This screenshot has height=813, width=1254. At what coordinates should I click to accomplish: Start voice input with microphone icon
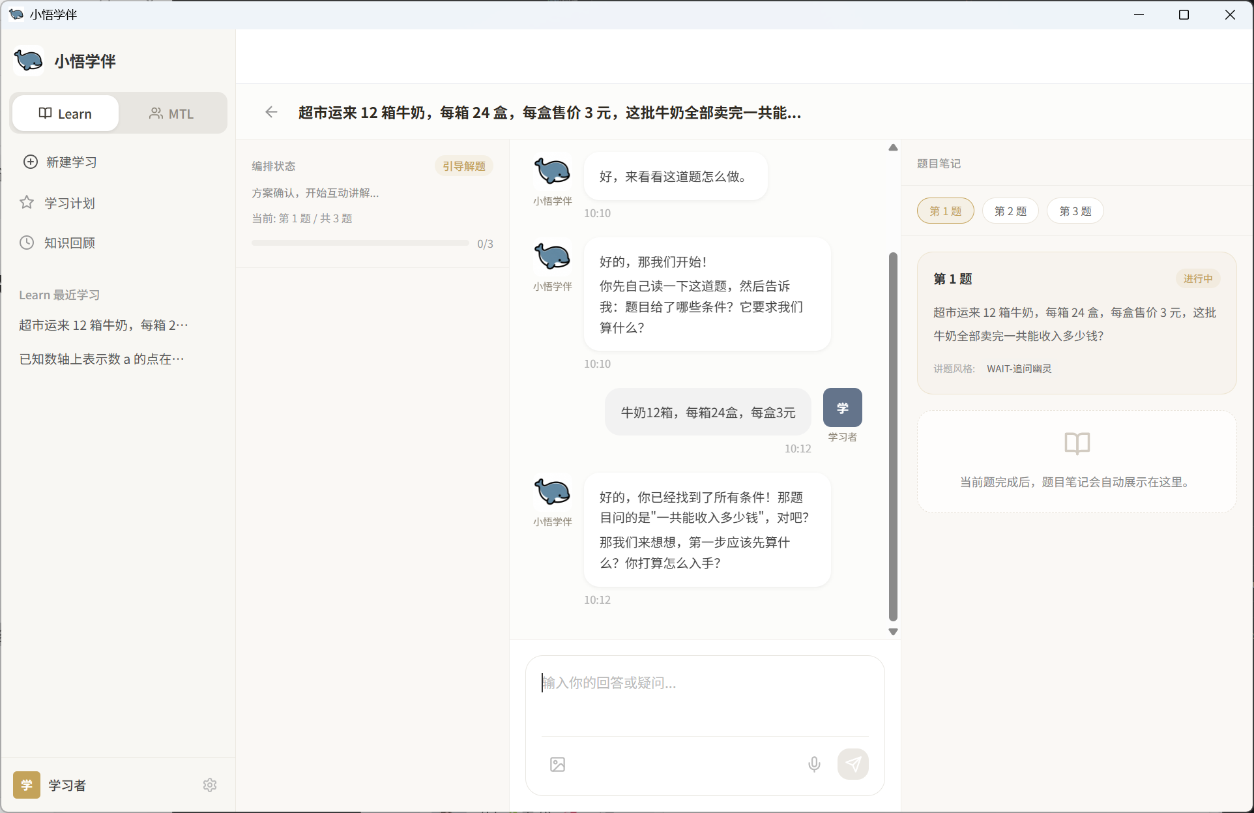coord(814,764)
